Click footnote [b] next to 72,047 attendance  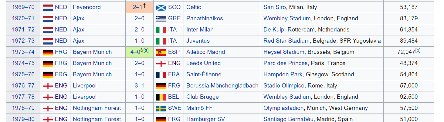pyautogui.click(x=418, y=50)
